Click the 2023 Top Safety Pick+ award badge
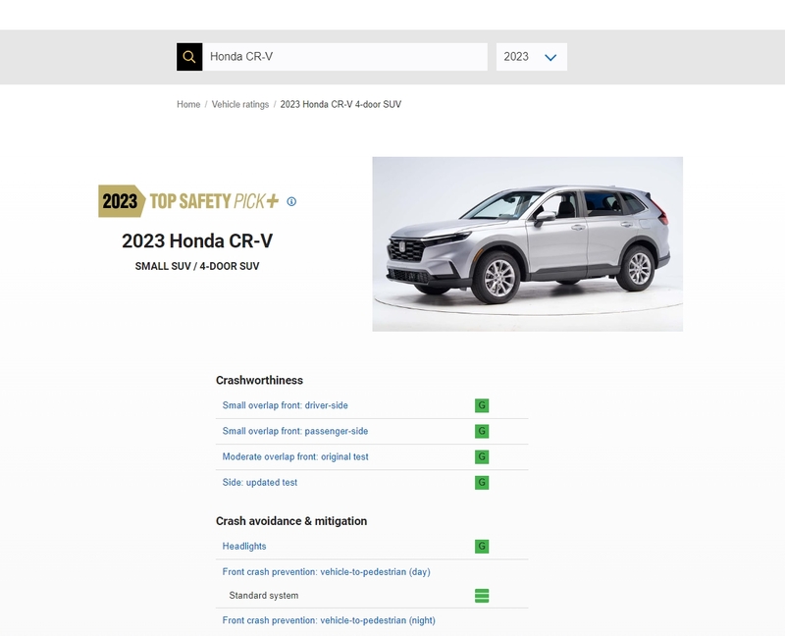The width and height of the screenshot is (785, 636). coord(186,201)
